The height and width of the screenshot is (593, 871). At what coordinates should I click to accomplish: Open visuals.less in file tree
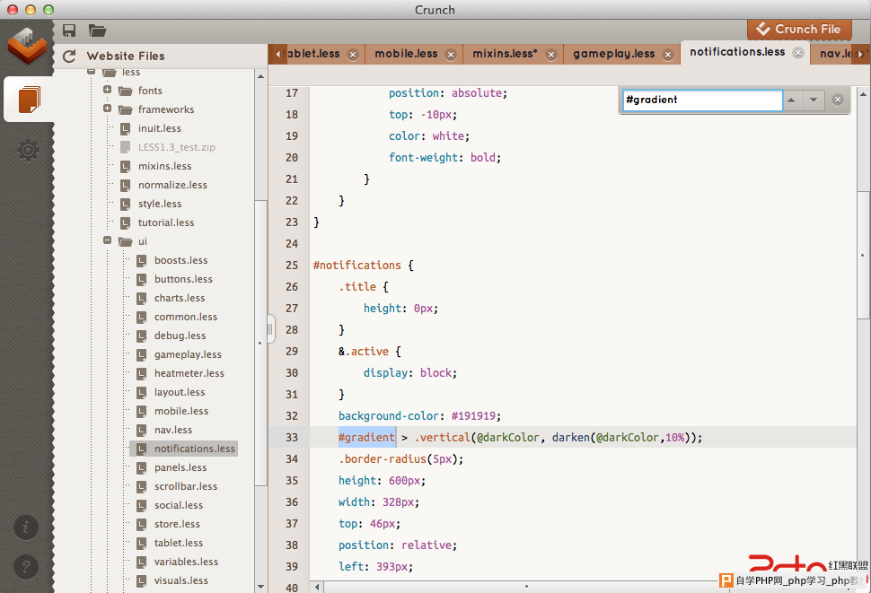coord(181,581)
